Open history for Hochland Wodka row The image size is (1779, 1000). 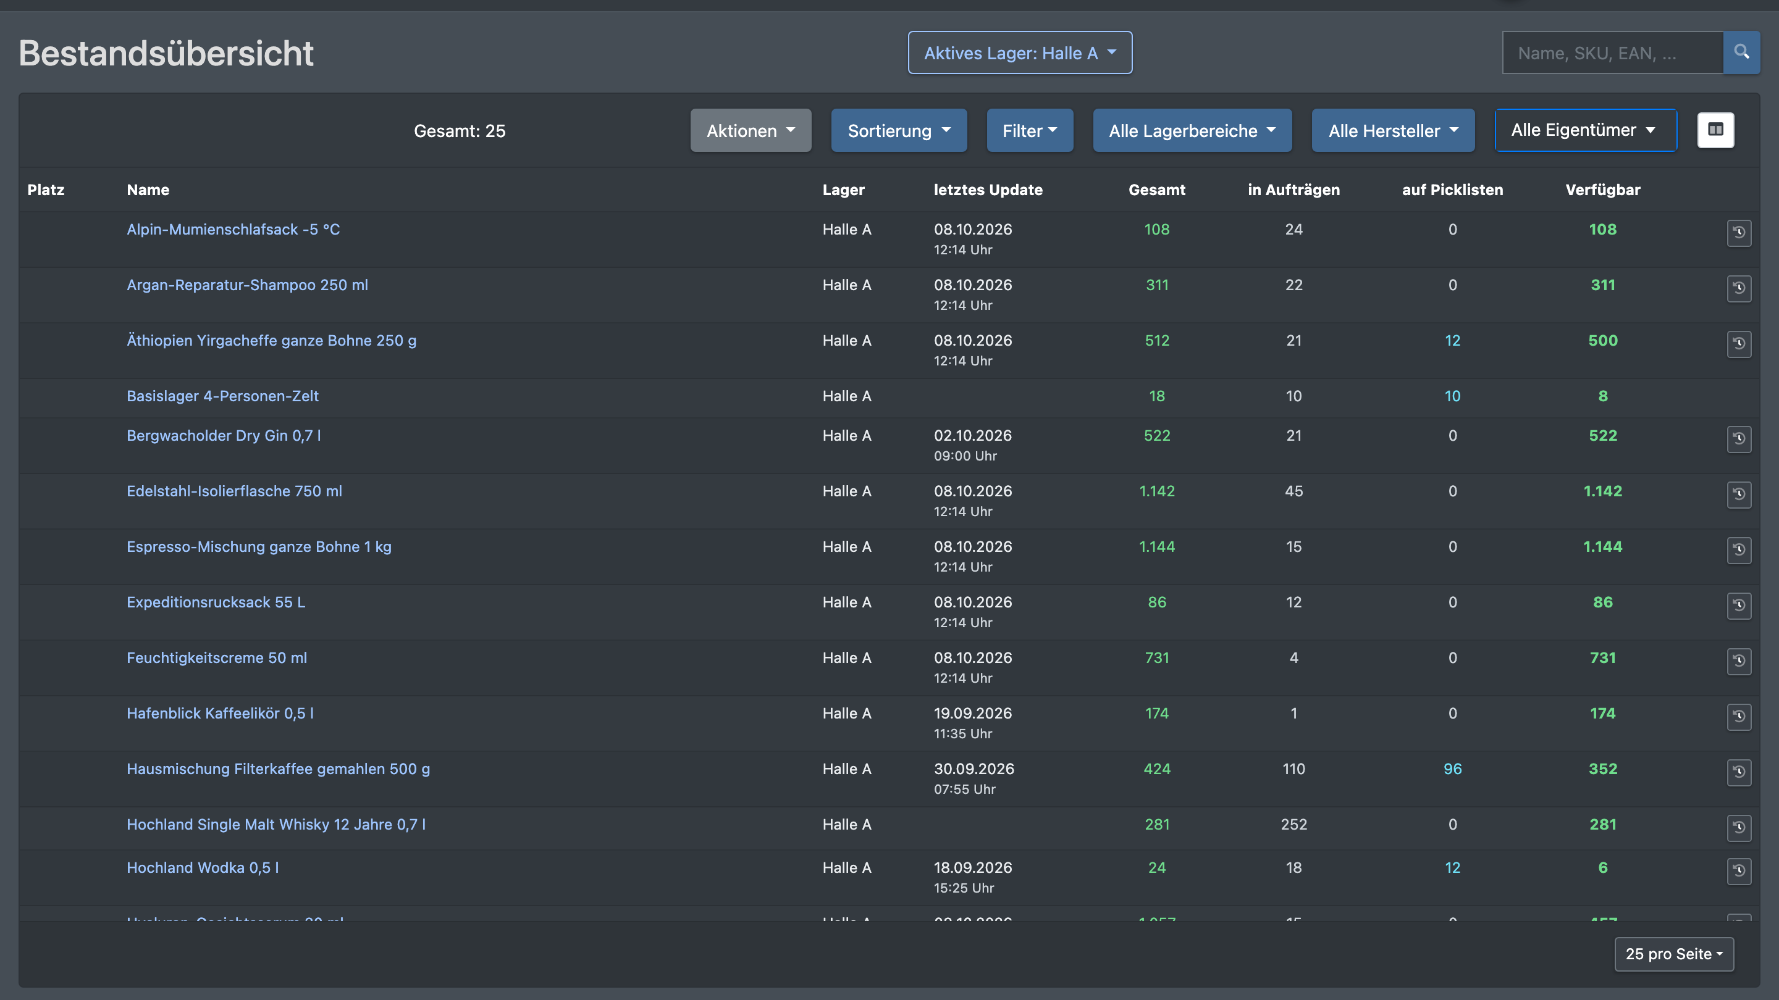[x=1739, y=871]
